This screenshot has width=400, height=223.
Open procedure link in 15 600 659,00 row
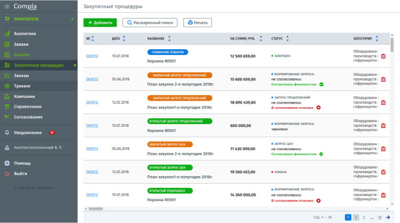pos(92,79)
